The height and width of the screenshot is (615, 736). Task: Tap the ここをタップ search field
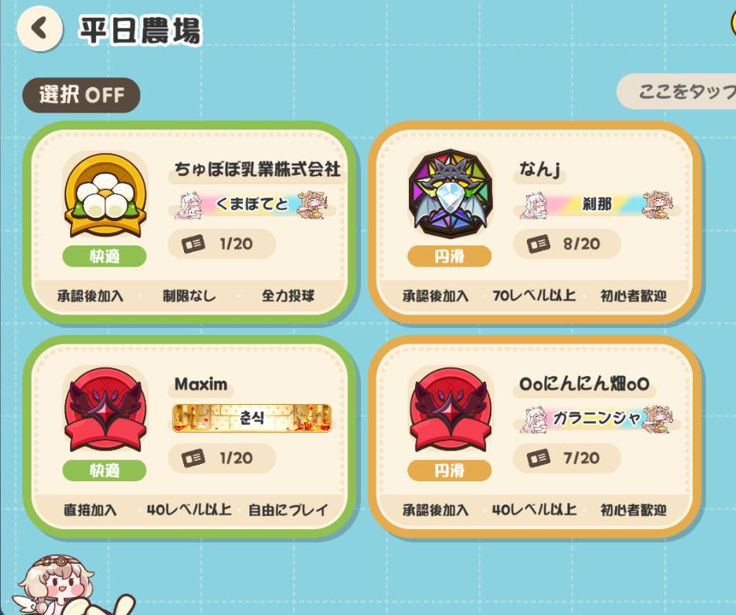[676, 91]
